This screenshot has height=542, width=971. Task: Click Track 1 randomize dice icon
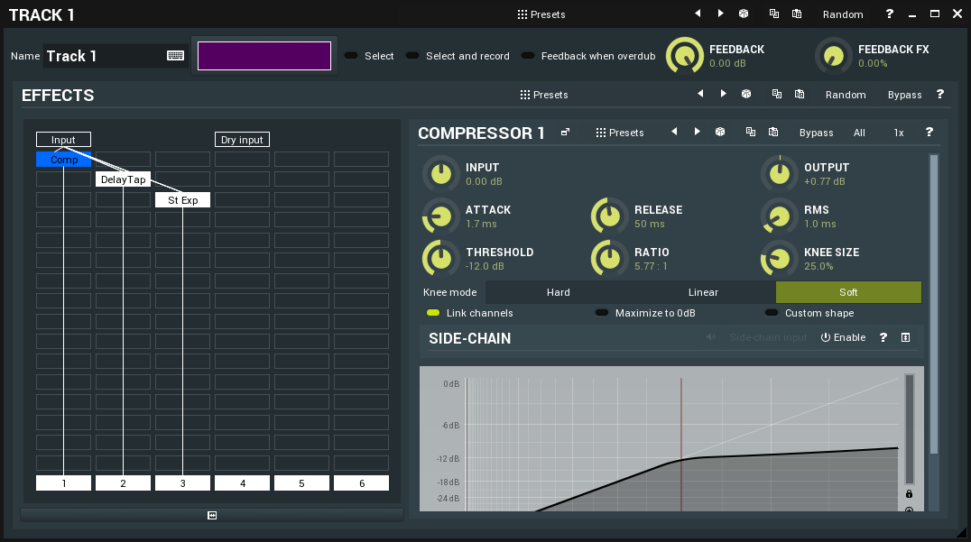(744, 14)
